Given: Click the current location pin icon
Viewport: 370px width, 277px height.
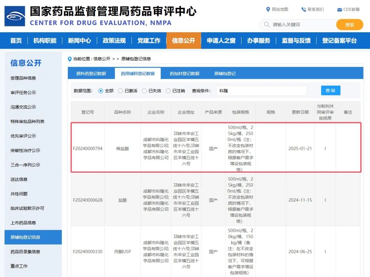Looking at the screenshot, I should [x=70, y=59].
